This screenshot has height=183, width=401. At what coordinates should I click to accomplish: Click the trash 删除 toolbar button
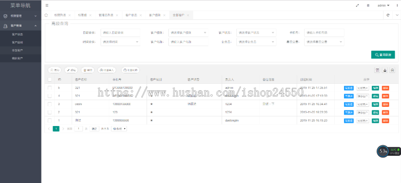pyautogui.click(x=88, y=70)
